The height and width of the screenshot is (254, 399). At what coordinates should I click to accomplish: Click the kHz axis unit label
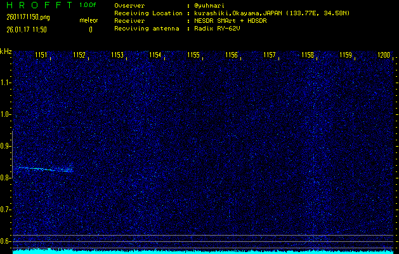(6, 51)
